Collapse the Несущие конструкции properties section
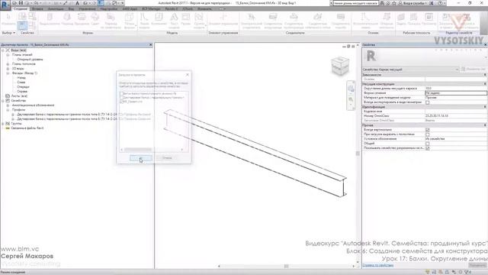This screenshot has height=275, width=488. [485, 84]
